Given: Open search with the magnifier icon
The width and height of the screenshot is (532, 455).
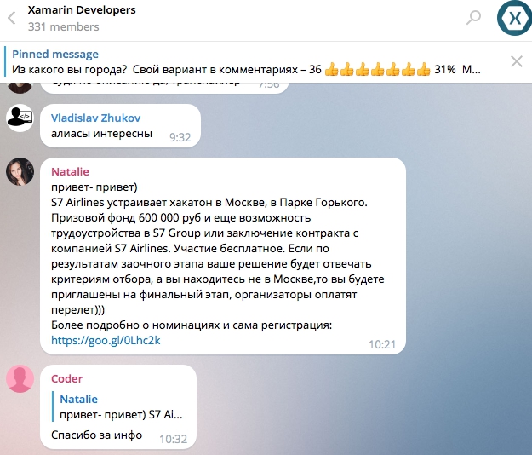Looking at the screenshot, I should 473,17.
